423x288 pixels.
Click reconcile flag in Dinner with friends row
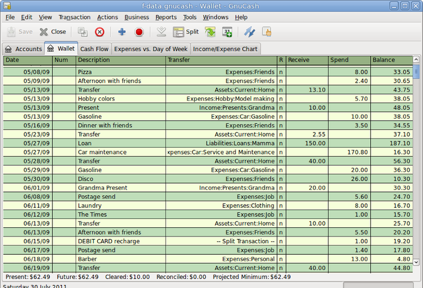281,125
